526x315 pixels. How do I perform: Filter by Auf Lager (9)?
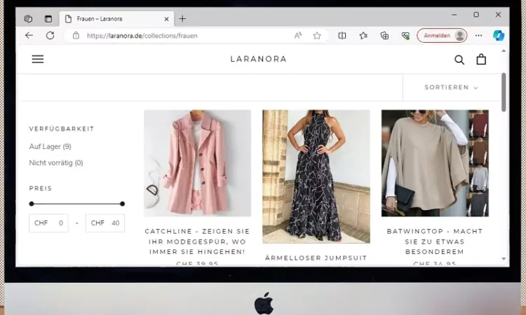point(50,146)
